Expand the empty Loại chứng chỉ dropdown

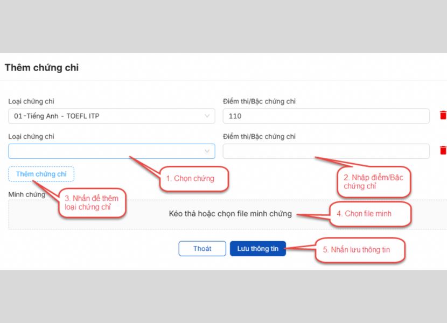[x=108, y=151]
